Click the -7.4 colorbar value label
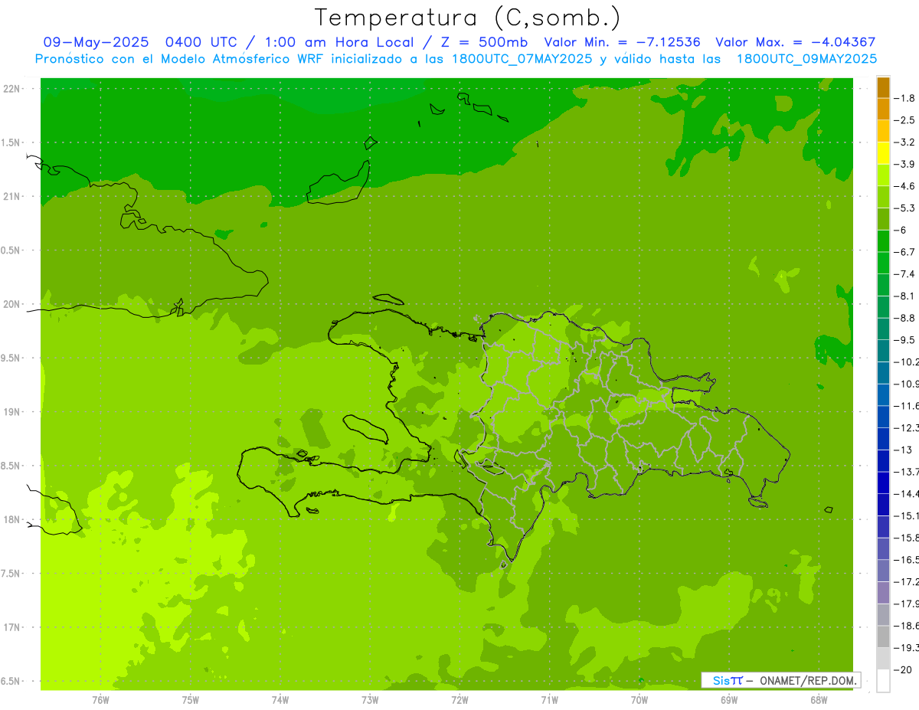919x710 pixels. (905, 274)
